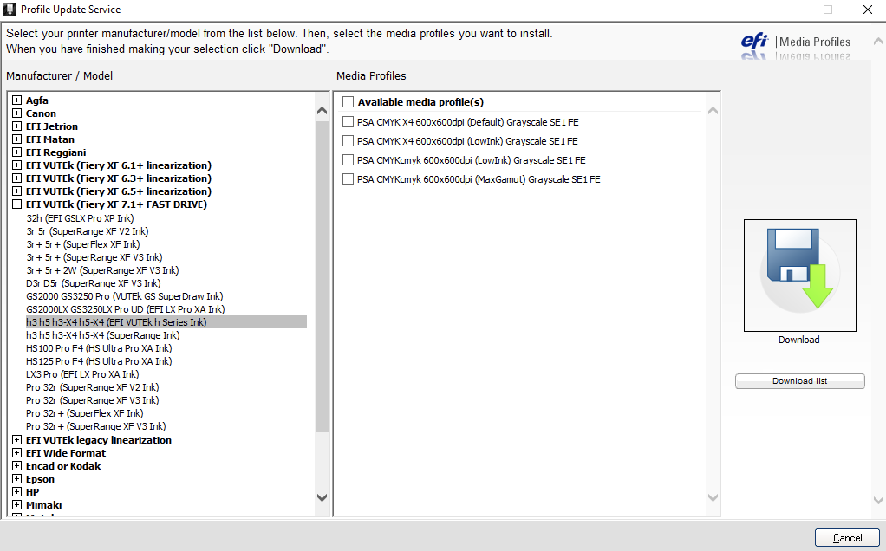Expand EFI VUTEk (Fiery XF 6.3+ linearization)

click(17, 178)
